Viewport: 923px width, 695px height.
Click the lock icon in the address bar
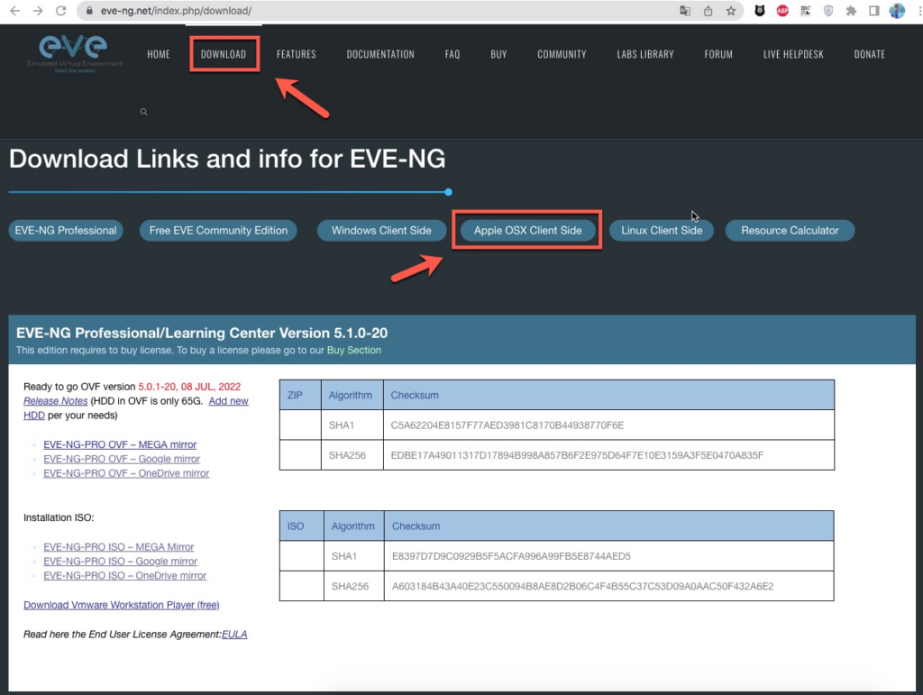pyautogui.click(x=89, y=11)
